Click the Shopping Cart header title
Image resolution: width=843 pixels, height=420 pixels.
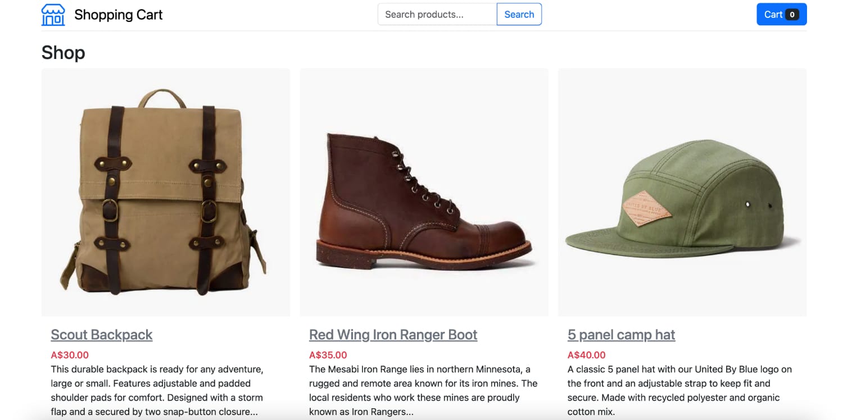pos(118,15)
